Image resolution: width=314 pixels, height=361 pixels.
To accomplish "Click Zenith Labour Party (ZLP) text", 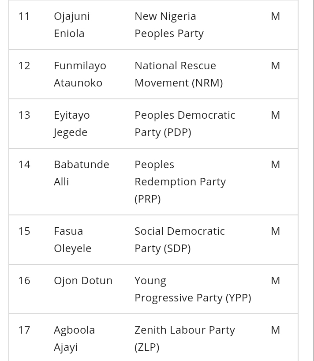I will click(x=184, y=338).
